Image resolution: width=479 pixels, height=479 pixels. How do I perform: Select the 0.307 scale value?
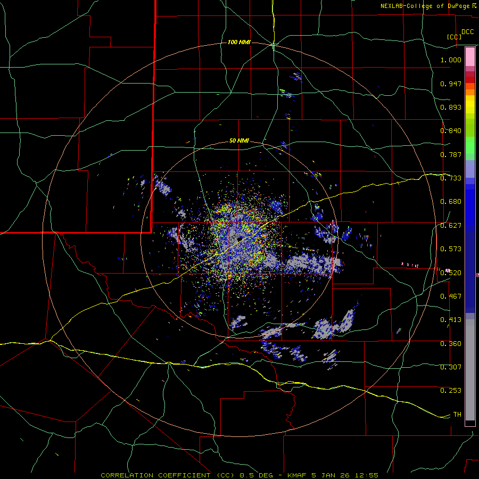click(x=451, y=367)
